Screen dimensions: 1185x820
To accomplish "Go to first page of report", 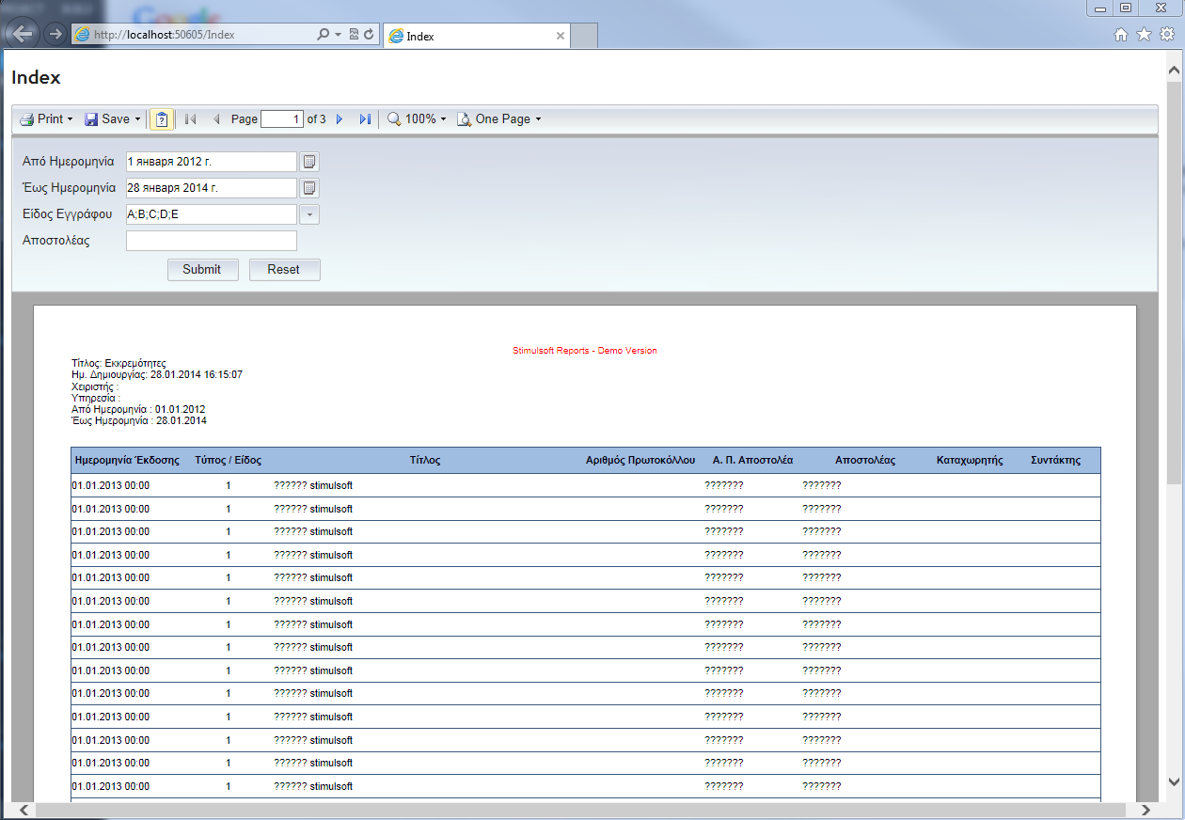I will (x=190, y=119).
